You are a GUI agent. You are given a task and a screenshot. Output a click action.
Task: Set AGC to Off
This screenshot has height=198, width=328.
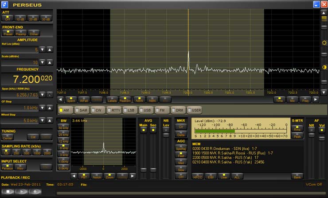tap(181, 175)
